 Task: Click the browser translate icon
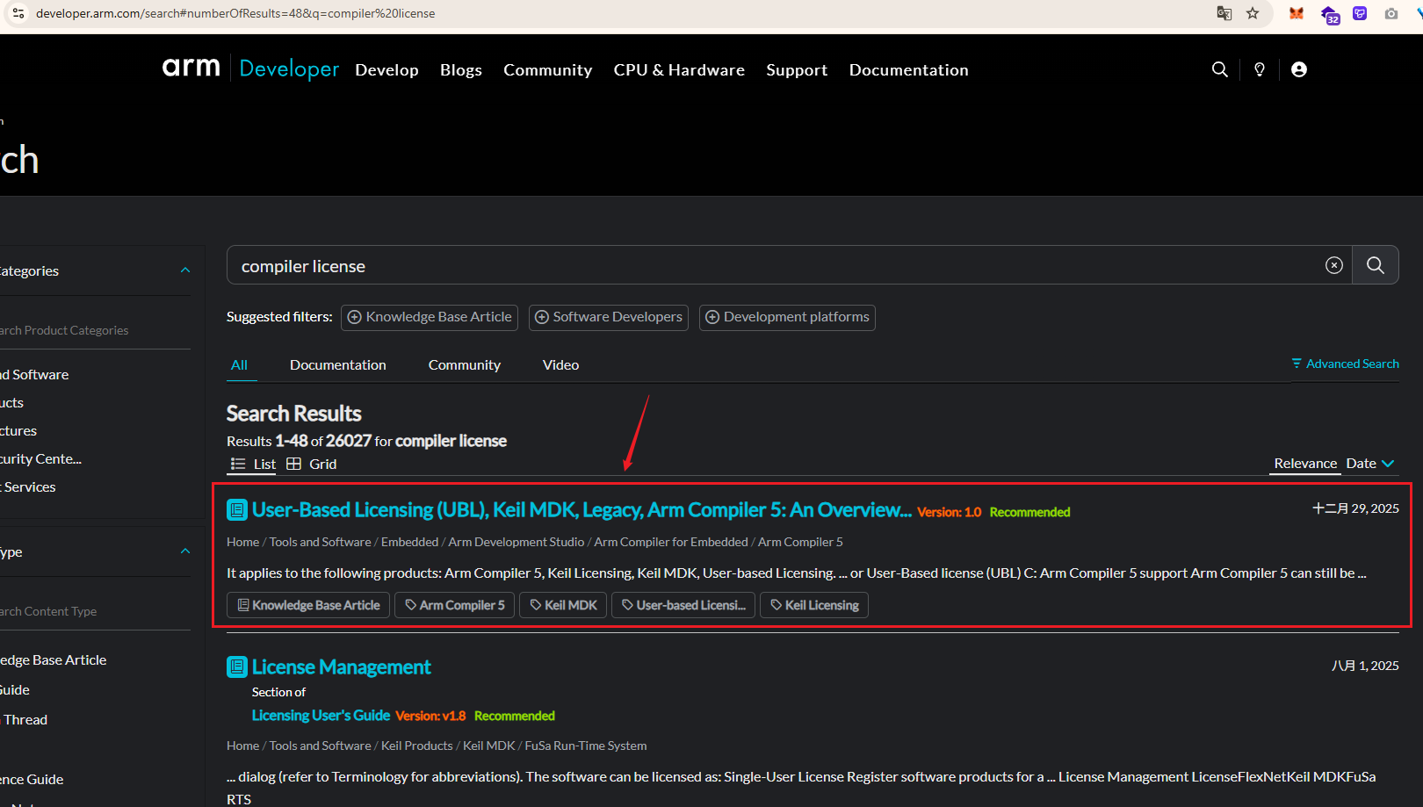[1224, 13]
